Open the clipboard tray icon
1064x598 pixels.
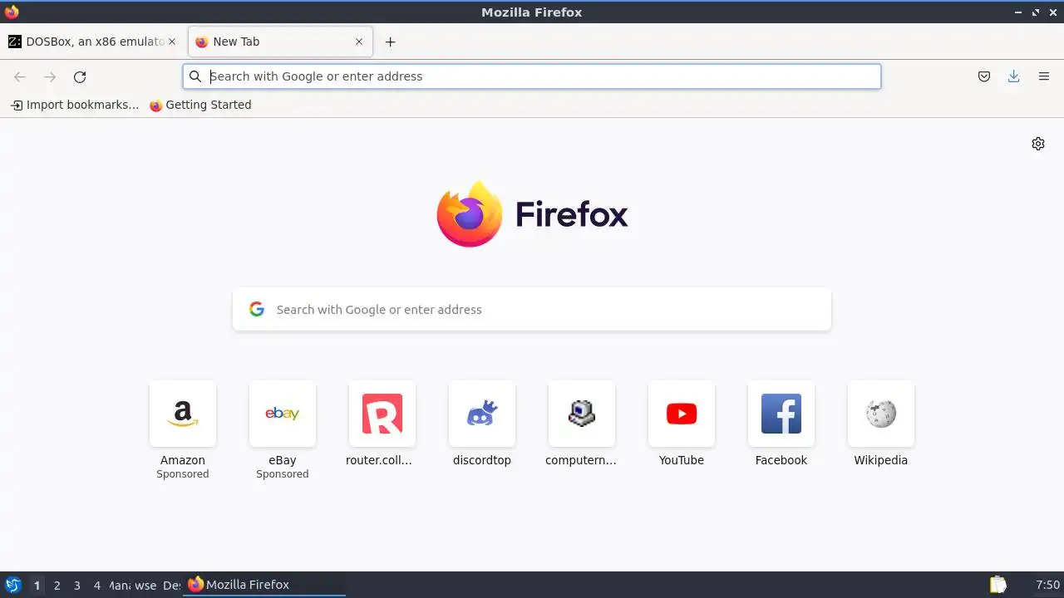[x=997, y=585]
